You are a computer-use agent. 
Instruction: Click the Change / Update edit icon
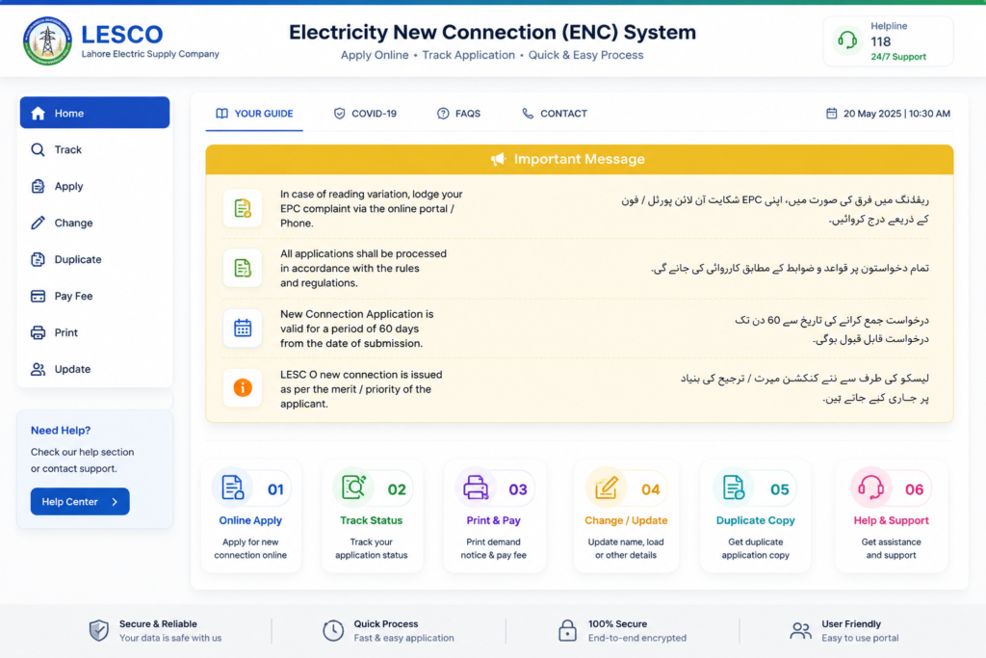point(607,487)
